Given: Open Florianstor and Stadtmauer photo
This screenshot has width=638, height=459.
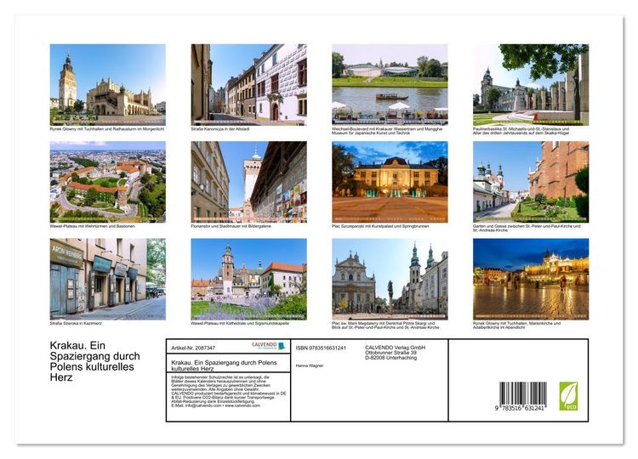Looking at the screenshot, I should [x=248, y=182].
